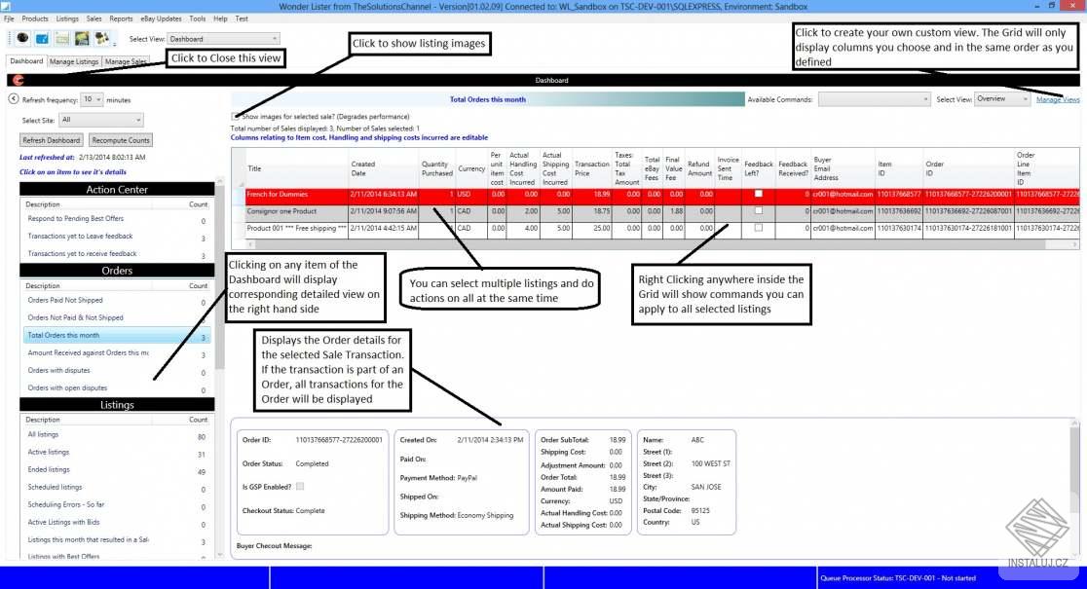Click the order details vertical scrollbar

(1074, 487)
